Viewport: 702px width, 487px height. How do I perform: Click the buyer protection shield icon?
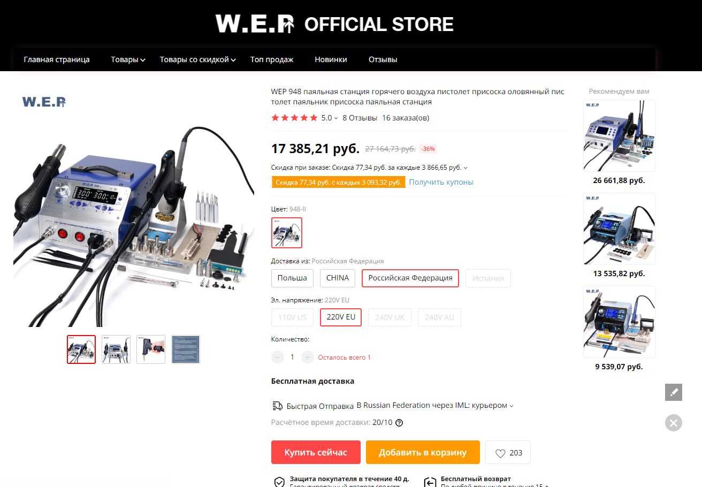(x=279, y=482)
